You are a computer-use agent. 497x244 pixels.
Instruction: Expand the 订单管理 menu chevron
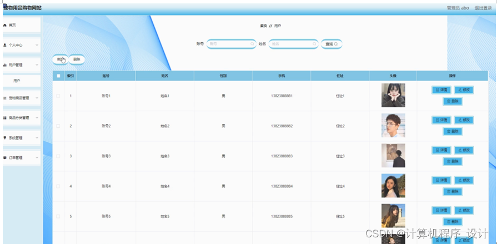coord(37,158)
